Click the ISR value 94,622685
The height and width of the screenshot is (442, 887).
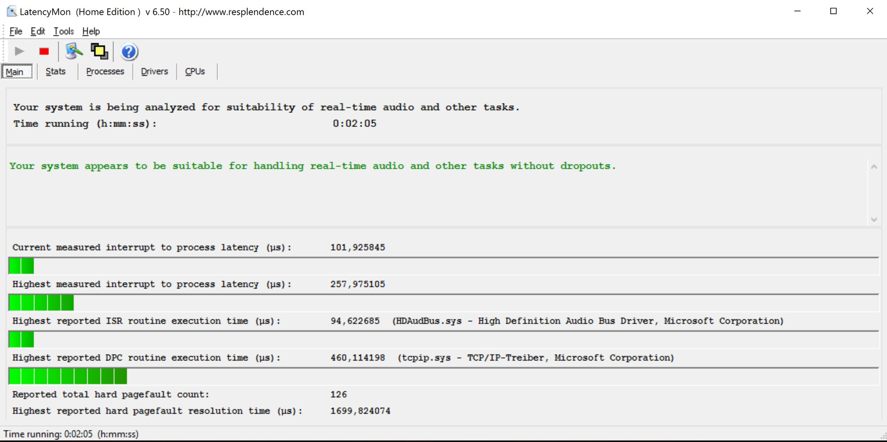(355, 321)
